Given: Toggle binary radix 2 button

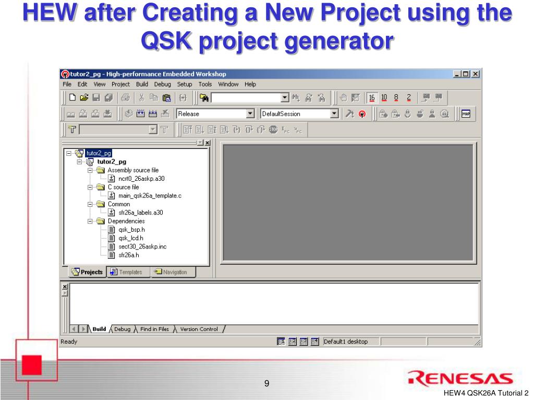Looking at the screenshot, I should (409, 97).
